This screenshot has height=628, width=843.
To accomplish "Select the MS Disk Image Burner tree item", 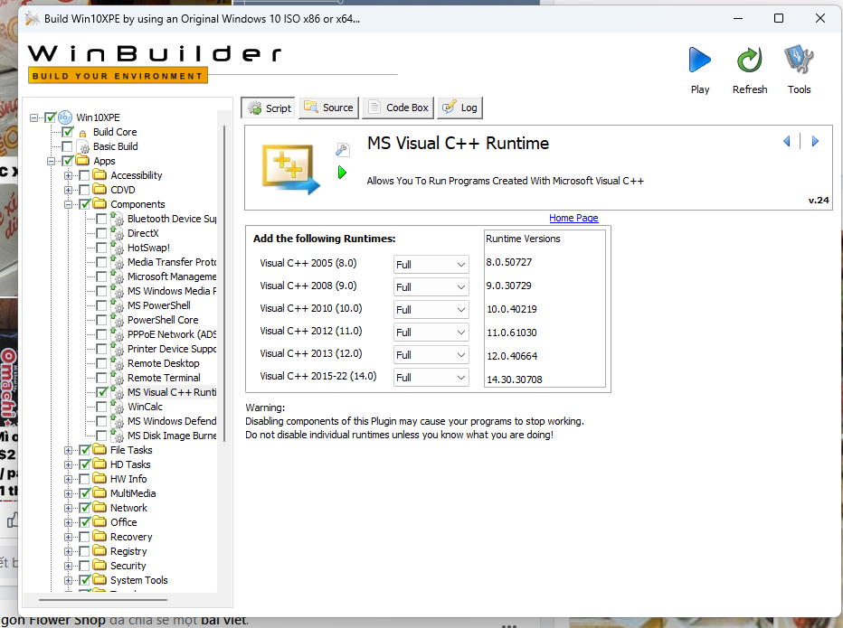I will coord(172,436).
